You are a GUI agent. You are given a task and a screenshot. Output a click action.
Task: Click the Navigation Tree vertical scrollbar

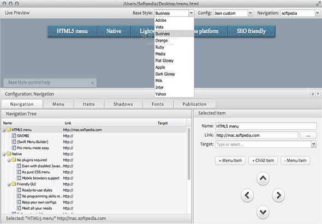coord(189,154)
